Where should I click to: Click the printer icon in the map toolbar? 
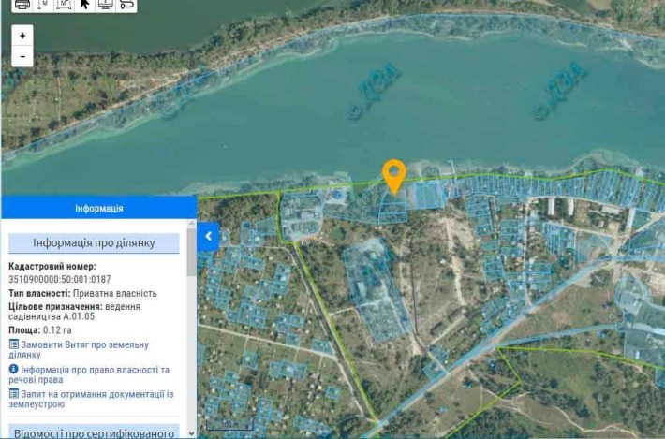tap(22, 5)
